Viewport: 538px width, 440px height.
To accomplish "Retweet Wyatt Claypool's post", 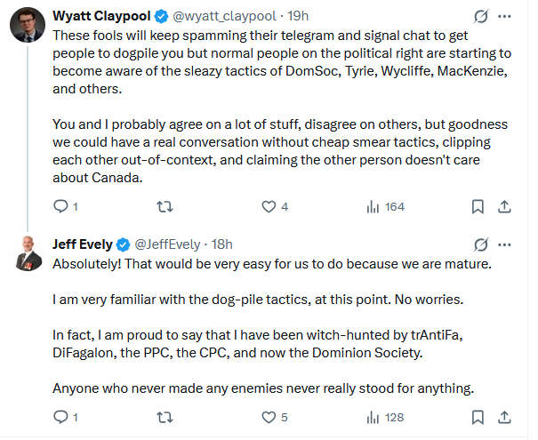I will click(x=164, y=207).
